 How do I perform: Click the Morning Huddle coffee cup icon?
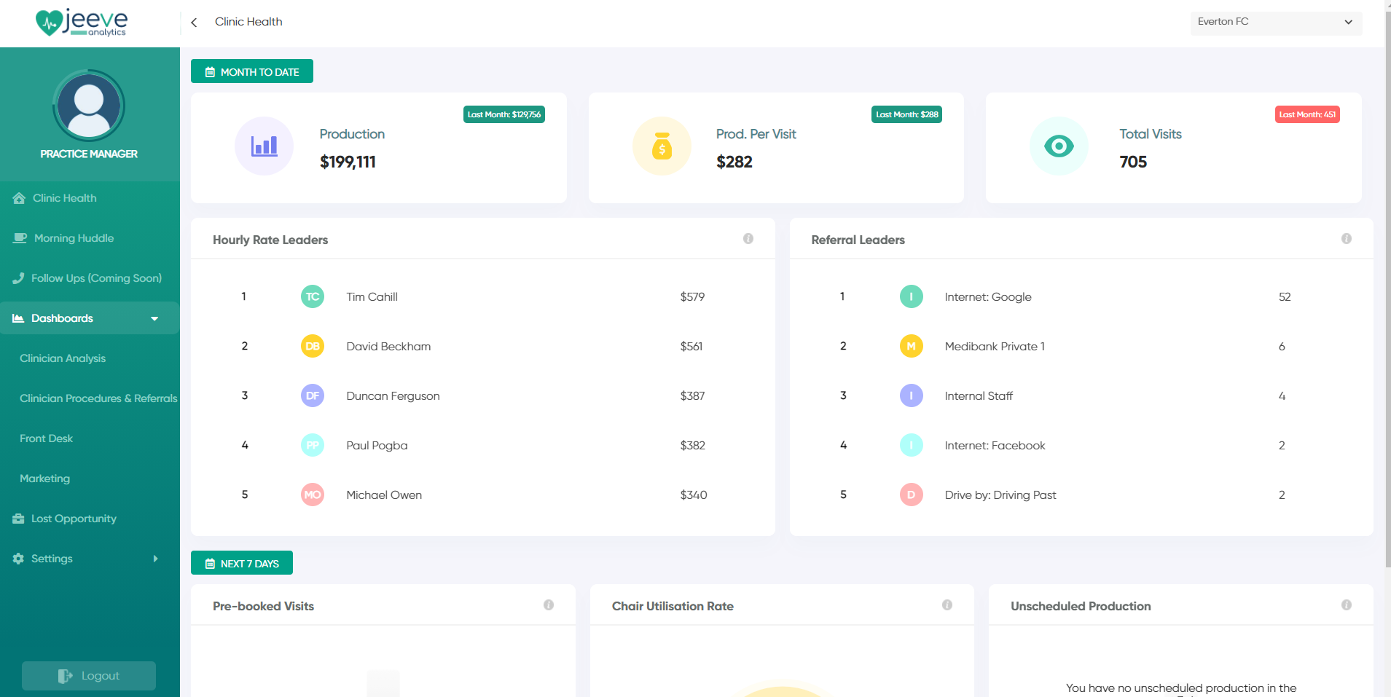click(20, 238)
